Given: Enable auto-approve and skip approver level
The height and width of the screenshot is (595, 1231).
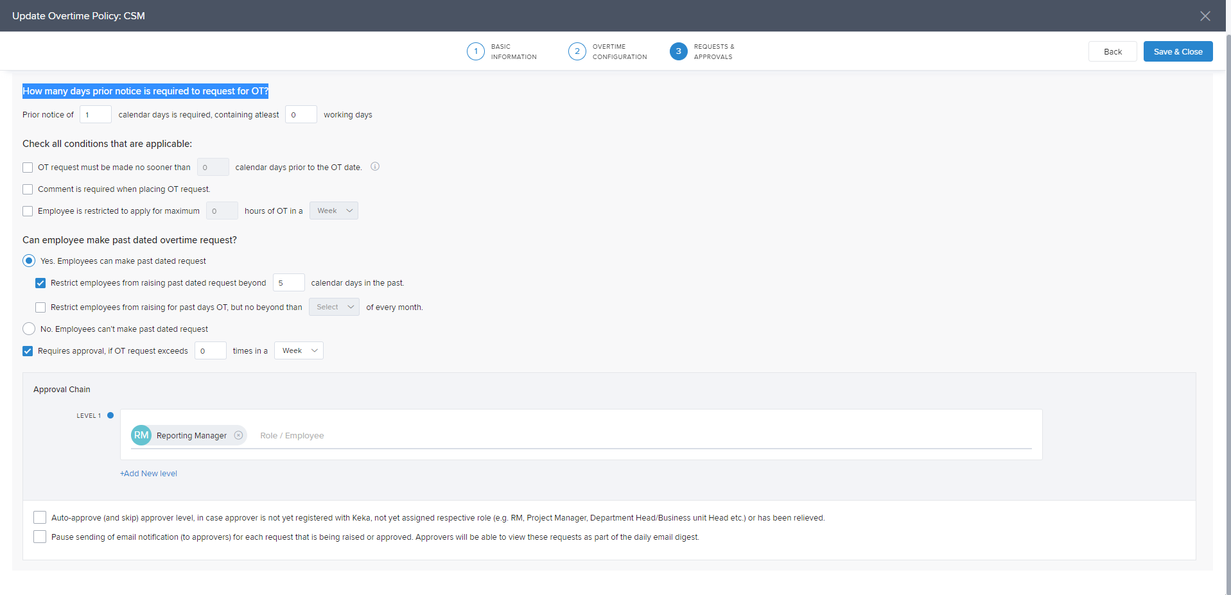Looking at the screenshot, I should 40,517.
